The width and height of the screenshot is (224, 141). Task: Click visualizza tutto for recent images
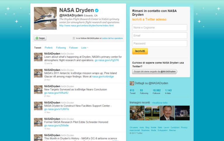(x=160, y=103)
